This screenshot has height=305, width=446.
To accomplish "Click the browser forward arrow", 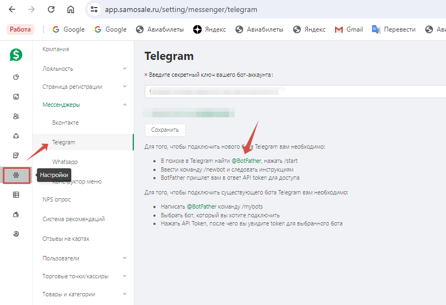I will pyautogui.click(x=32, y=9).
